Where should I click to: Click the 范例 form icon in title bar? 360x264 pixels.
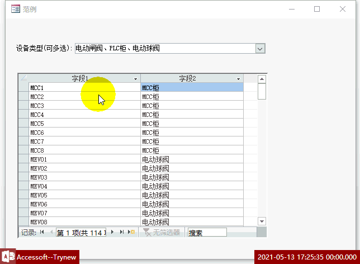(16, 9)
